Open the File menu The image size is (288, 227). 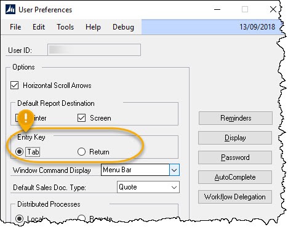(x=15, y=27)
